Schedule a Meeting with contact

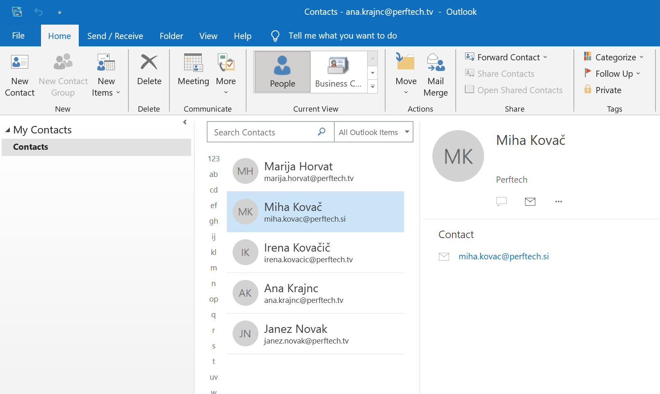[x=193, y=70]
